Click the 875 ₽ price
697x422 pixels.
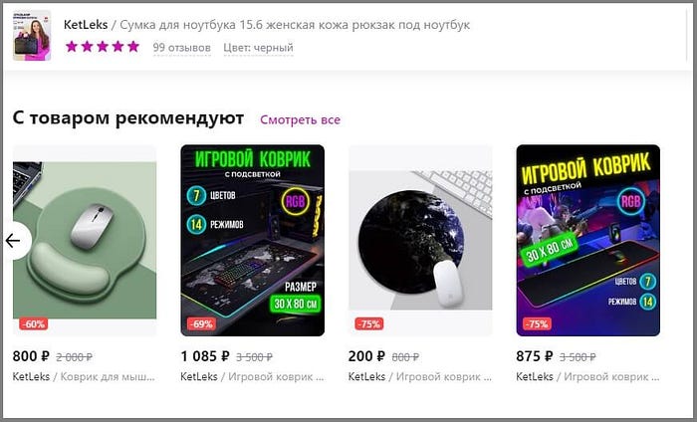[535, 356]
